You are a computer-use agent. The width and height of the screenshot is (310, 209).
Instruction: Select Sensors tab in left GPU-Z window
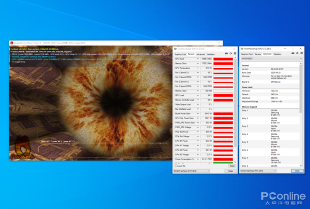click(x=191, y=54)
